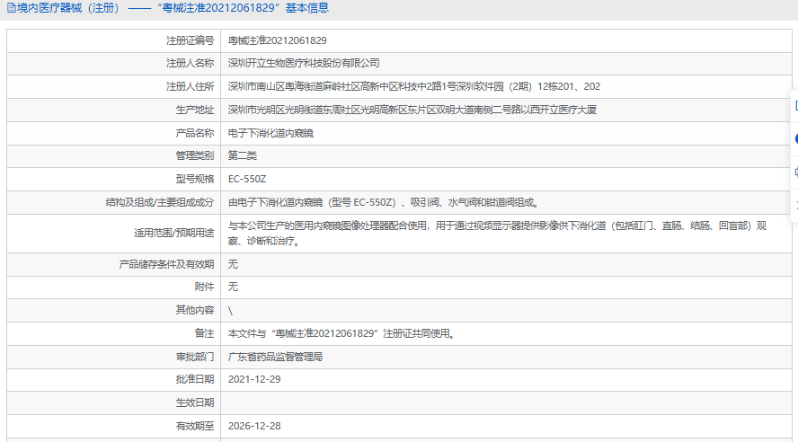Click the 管理类别 label cell

pyautogui.click(x=113, y=156)
